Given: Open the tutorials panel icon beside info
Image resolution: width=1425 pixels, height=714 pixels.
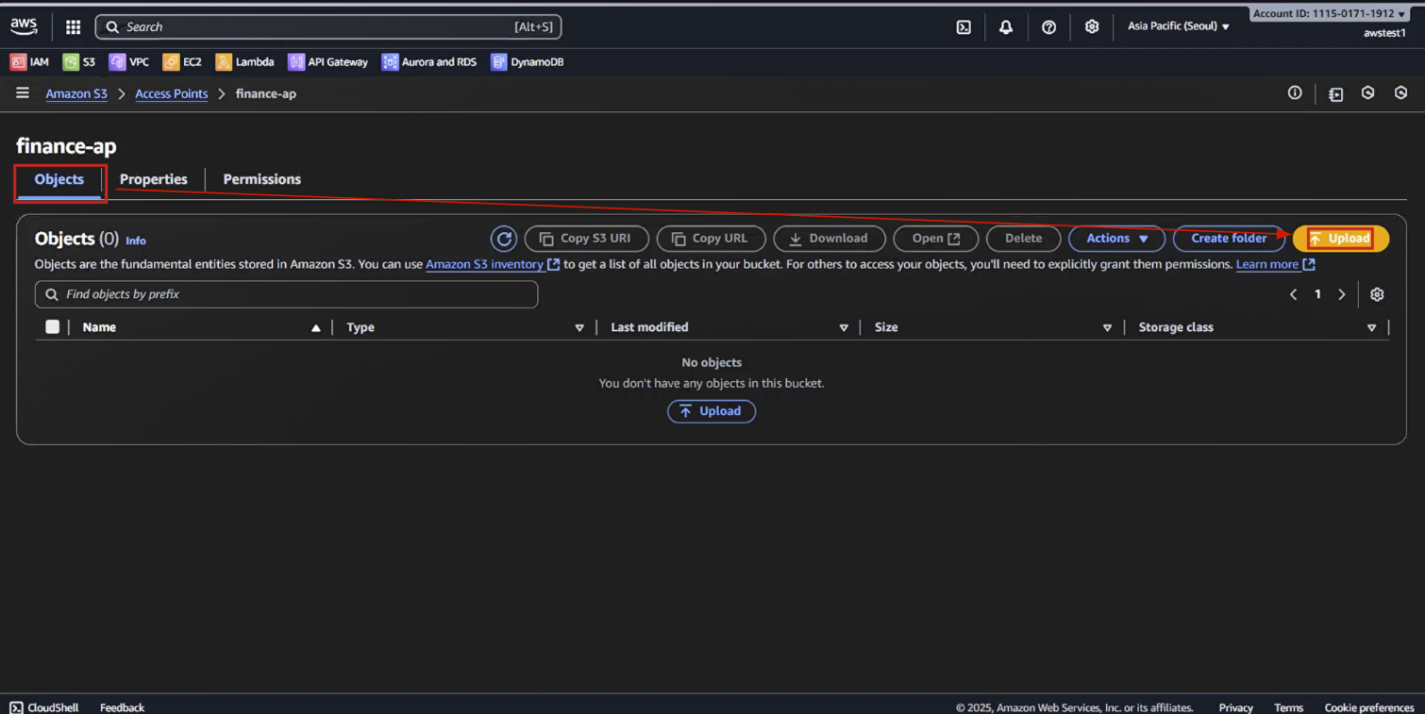Looking at the screenshot, I should tap(1335, 93).
